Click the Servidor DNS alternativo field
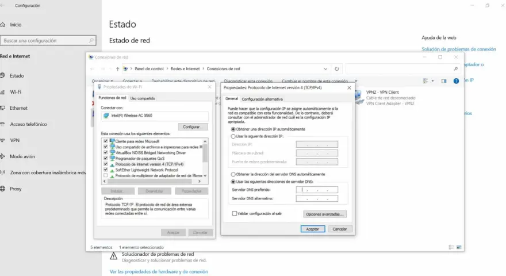 pos(317,198)
